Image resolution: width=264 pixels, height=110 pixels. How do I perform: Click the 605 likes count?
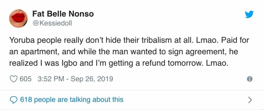(x=26, y=79)
